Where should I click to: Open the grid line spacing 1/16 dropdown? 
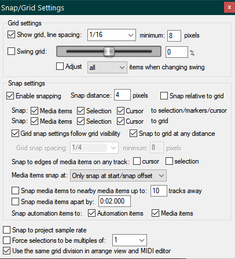112,35
